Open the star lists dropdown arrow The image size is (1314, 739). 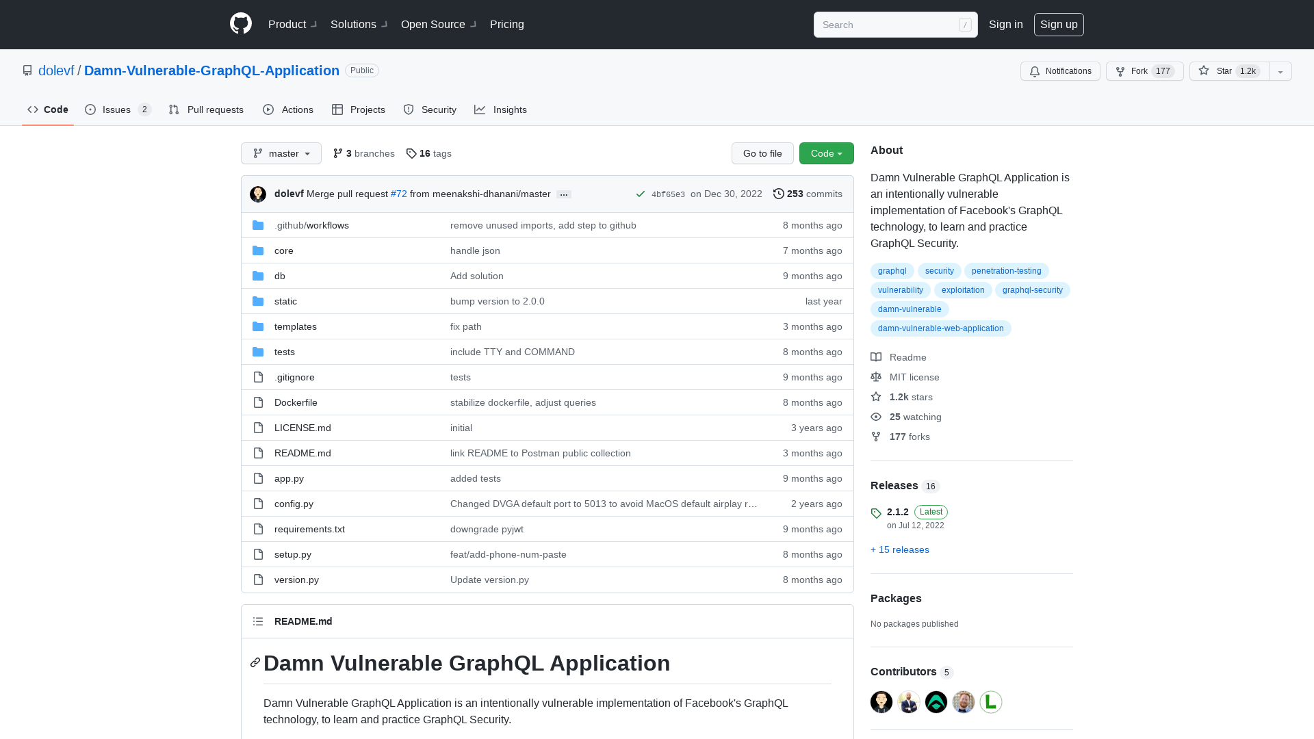(1280, 71)
